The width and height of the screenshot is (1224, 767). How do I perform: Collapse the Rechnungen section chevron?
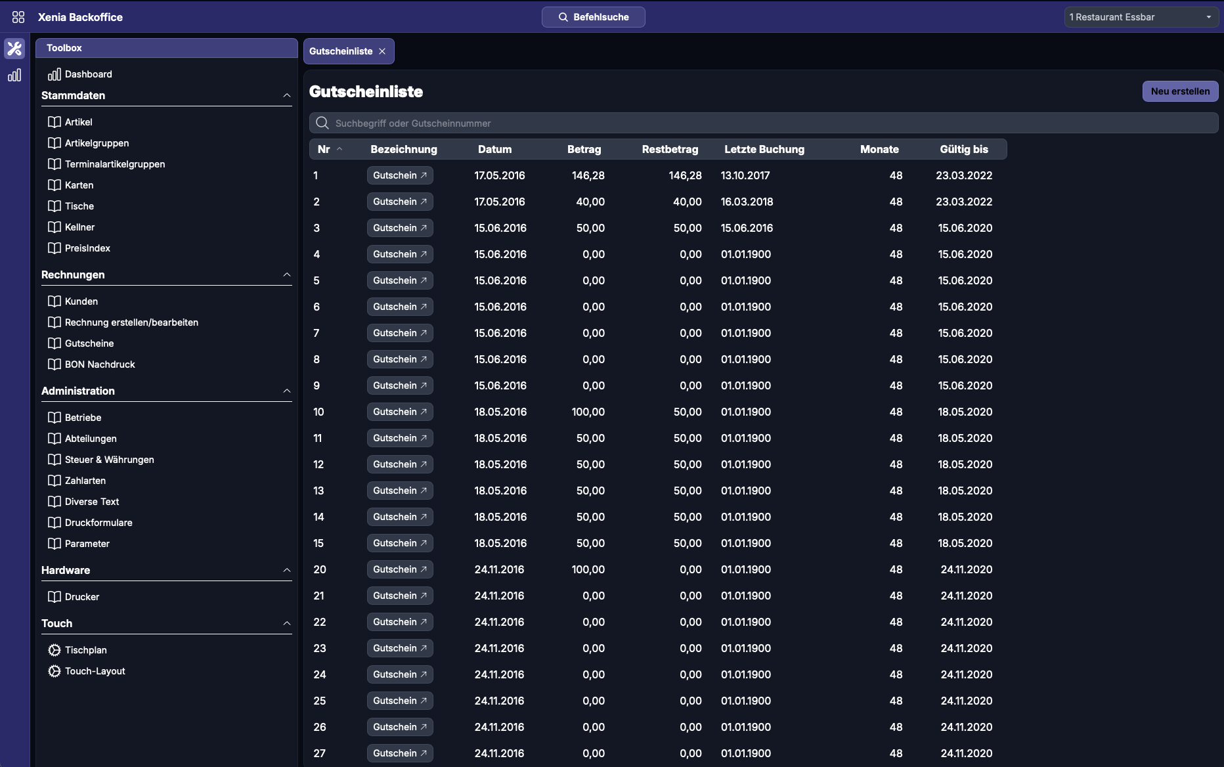tap(286, 274)
